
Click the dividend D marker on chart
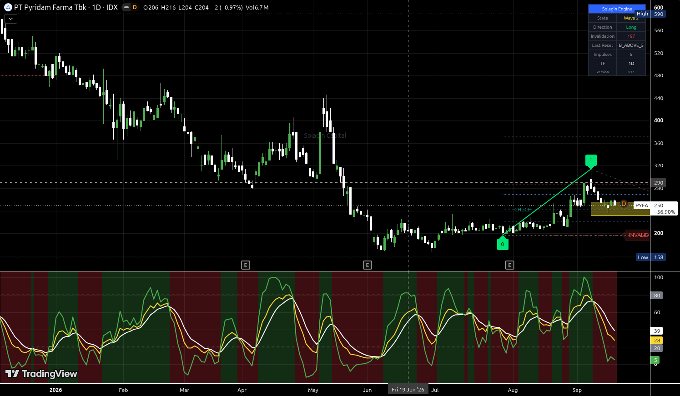624,204
